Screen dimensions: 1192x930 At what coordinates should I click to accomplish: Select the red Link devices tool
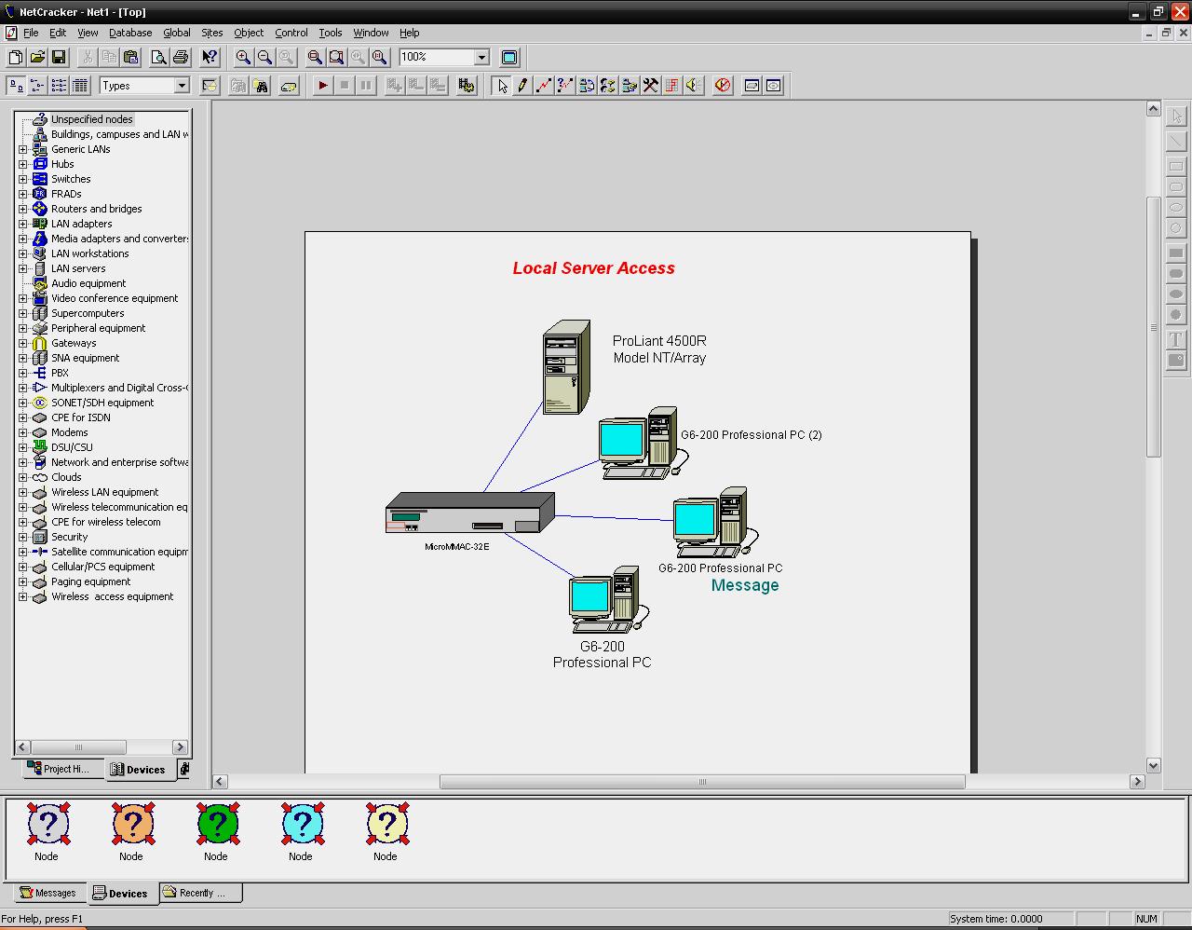[544, 86]
